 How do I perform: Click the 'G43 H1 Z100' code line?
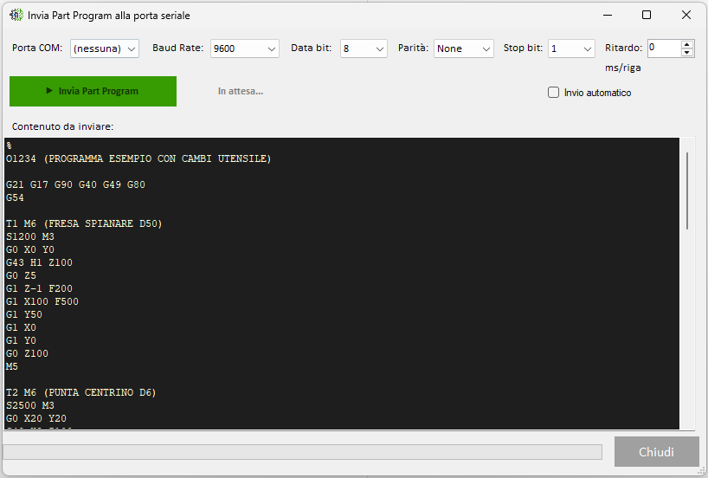(x=39, y=262)
